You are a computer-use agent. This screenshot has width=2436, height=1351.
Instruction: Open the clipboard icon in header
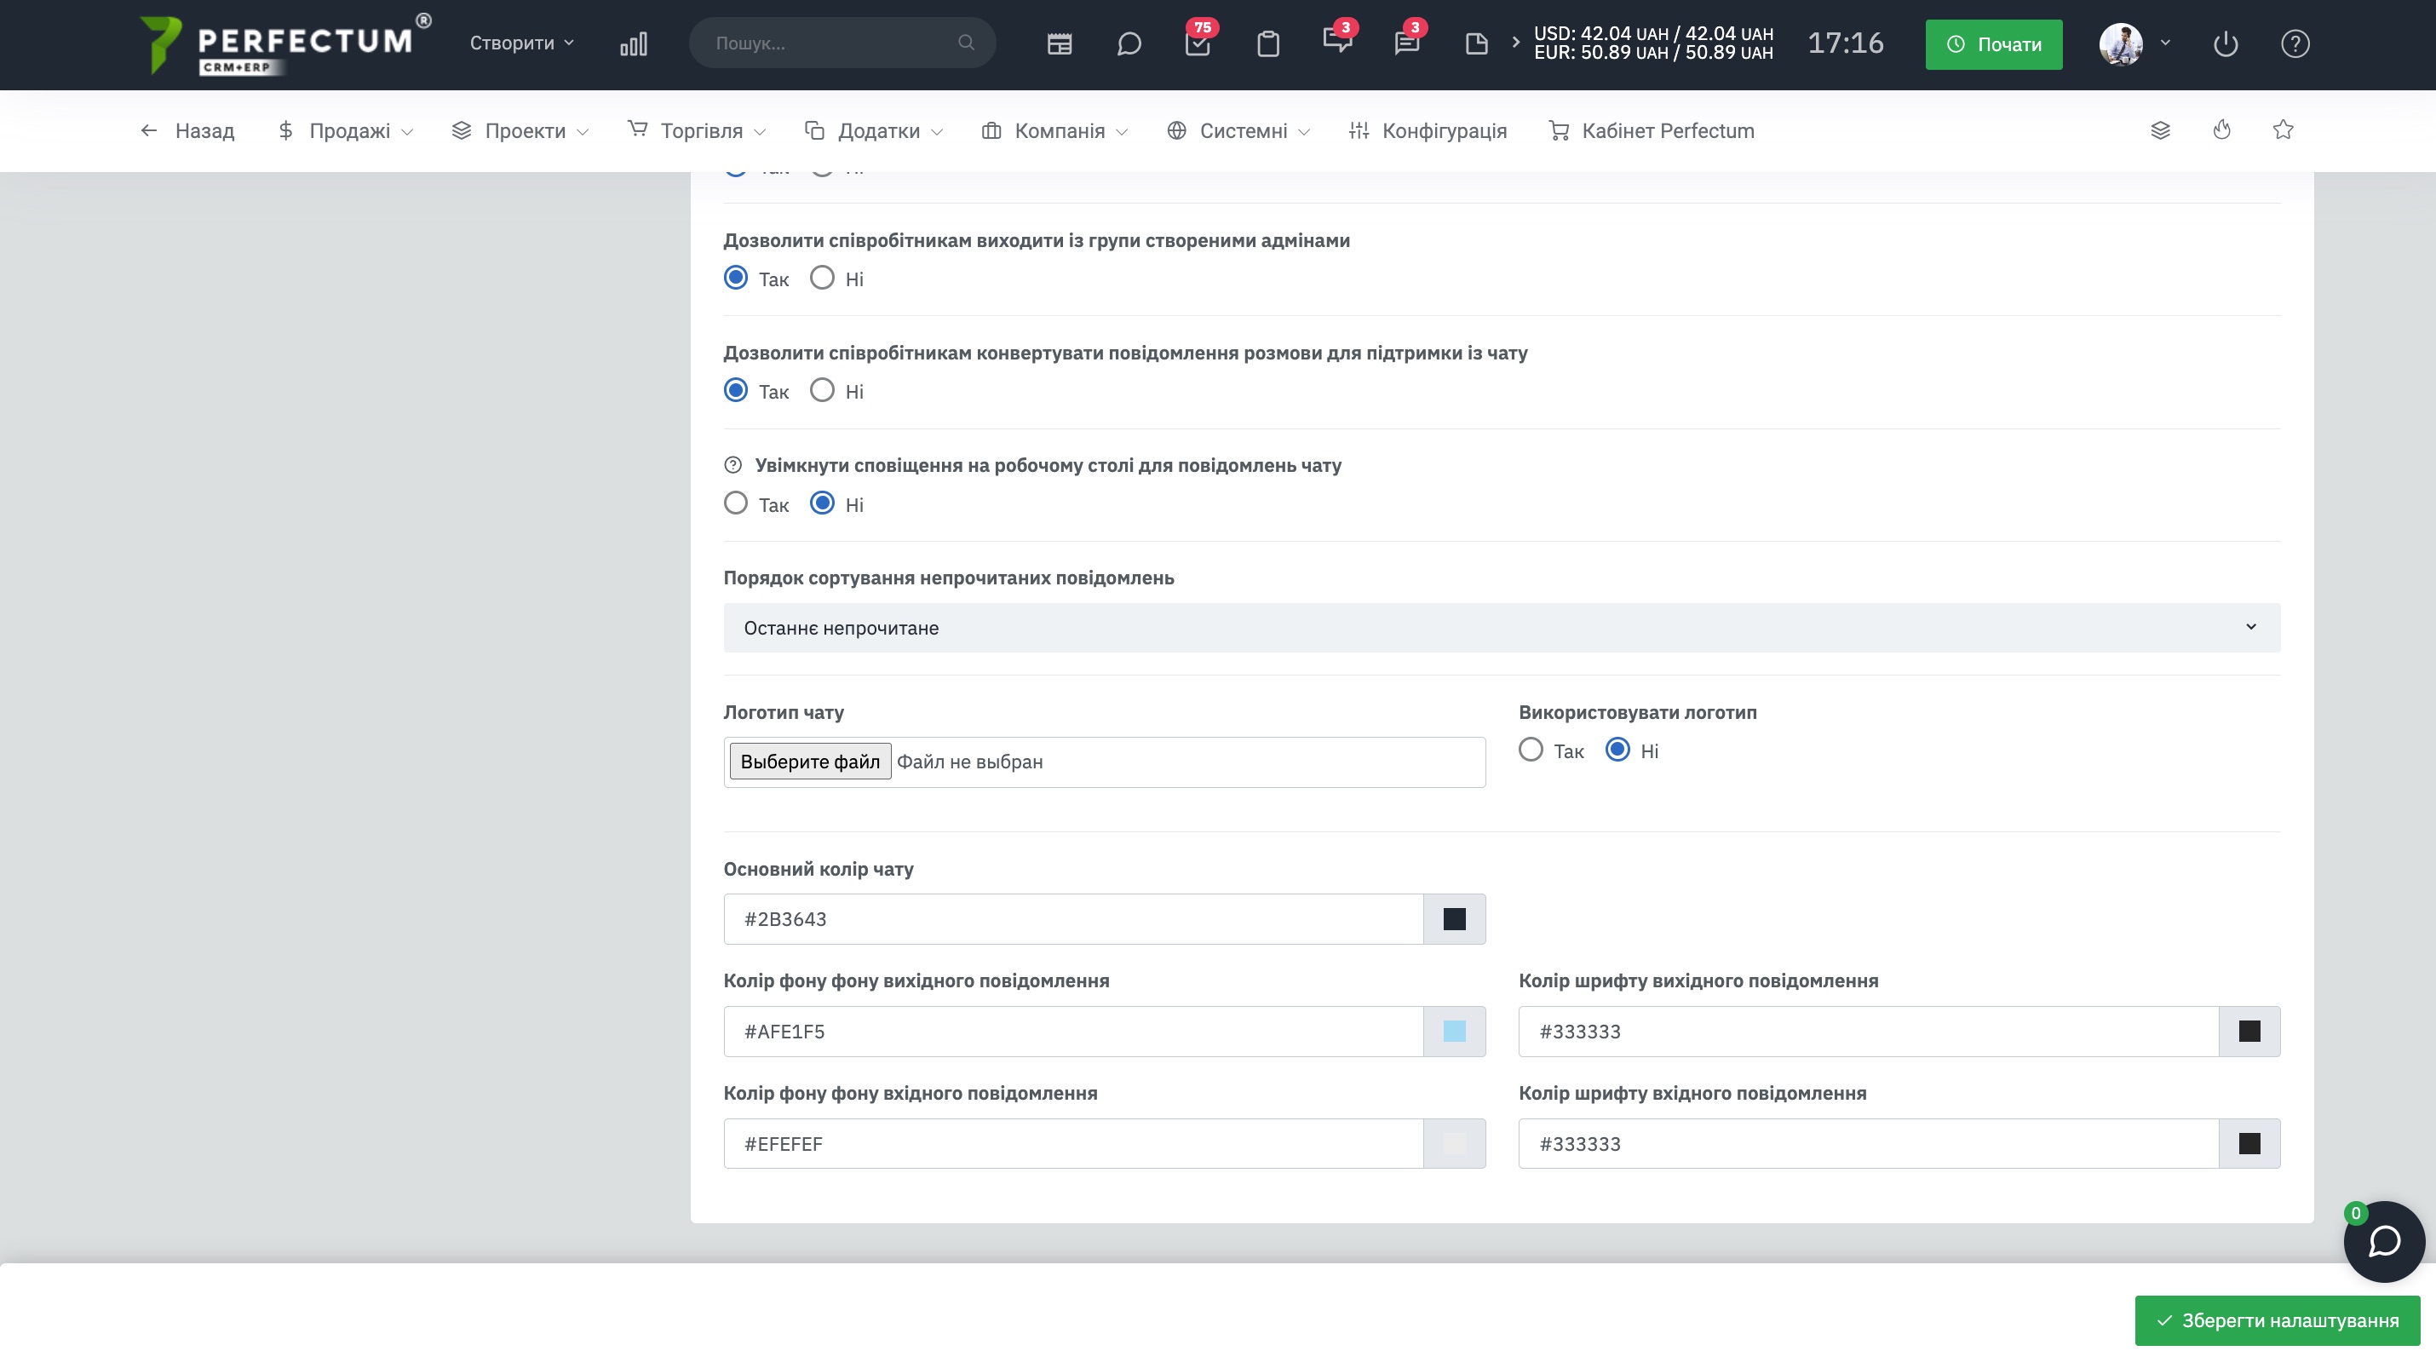[x=1268, y=43]
